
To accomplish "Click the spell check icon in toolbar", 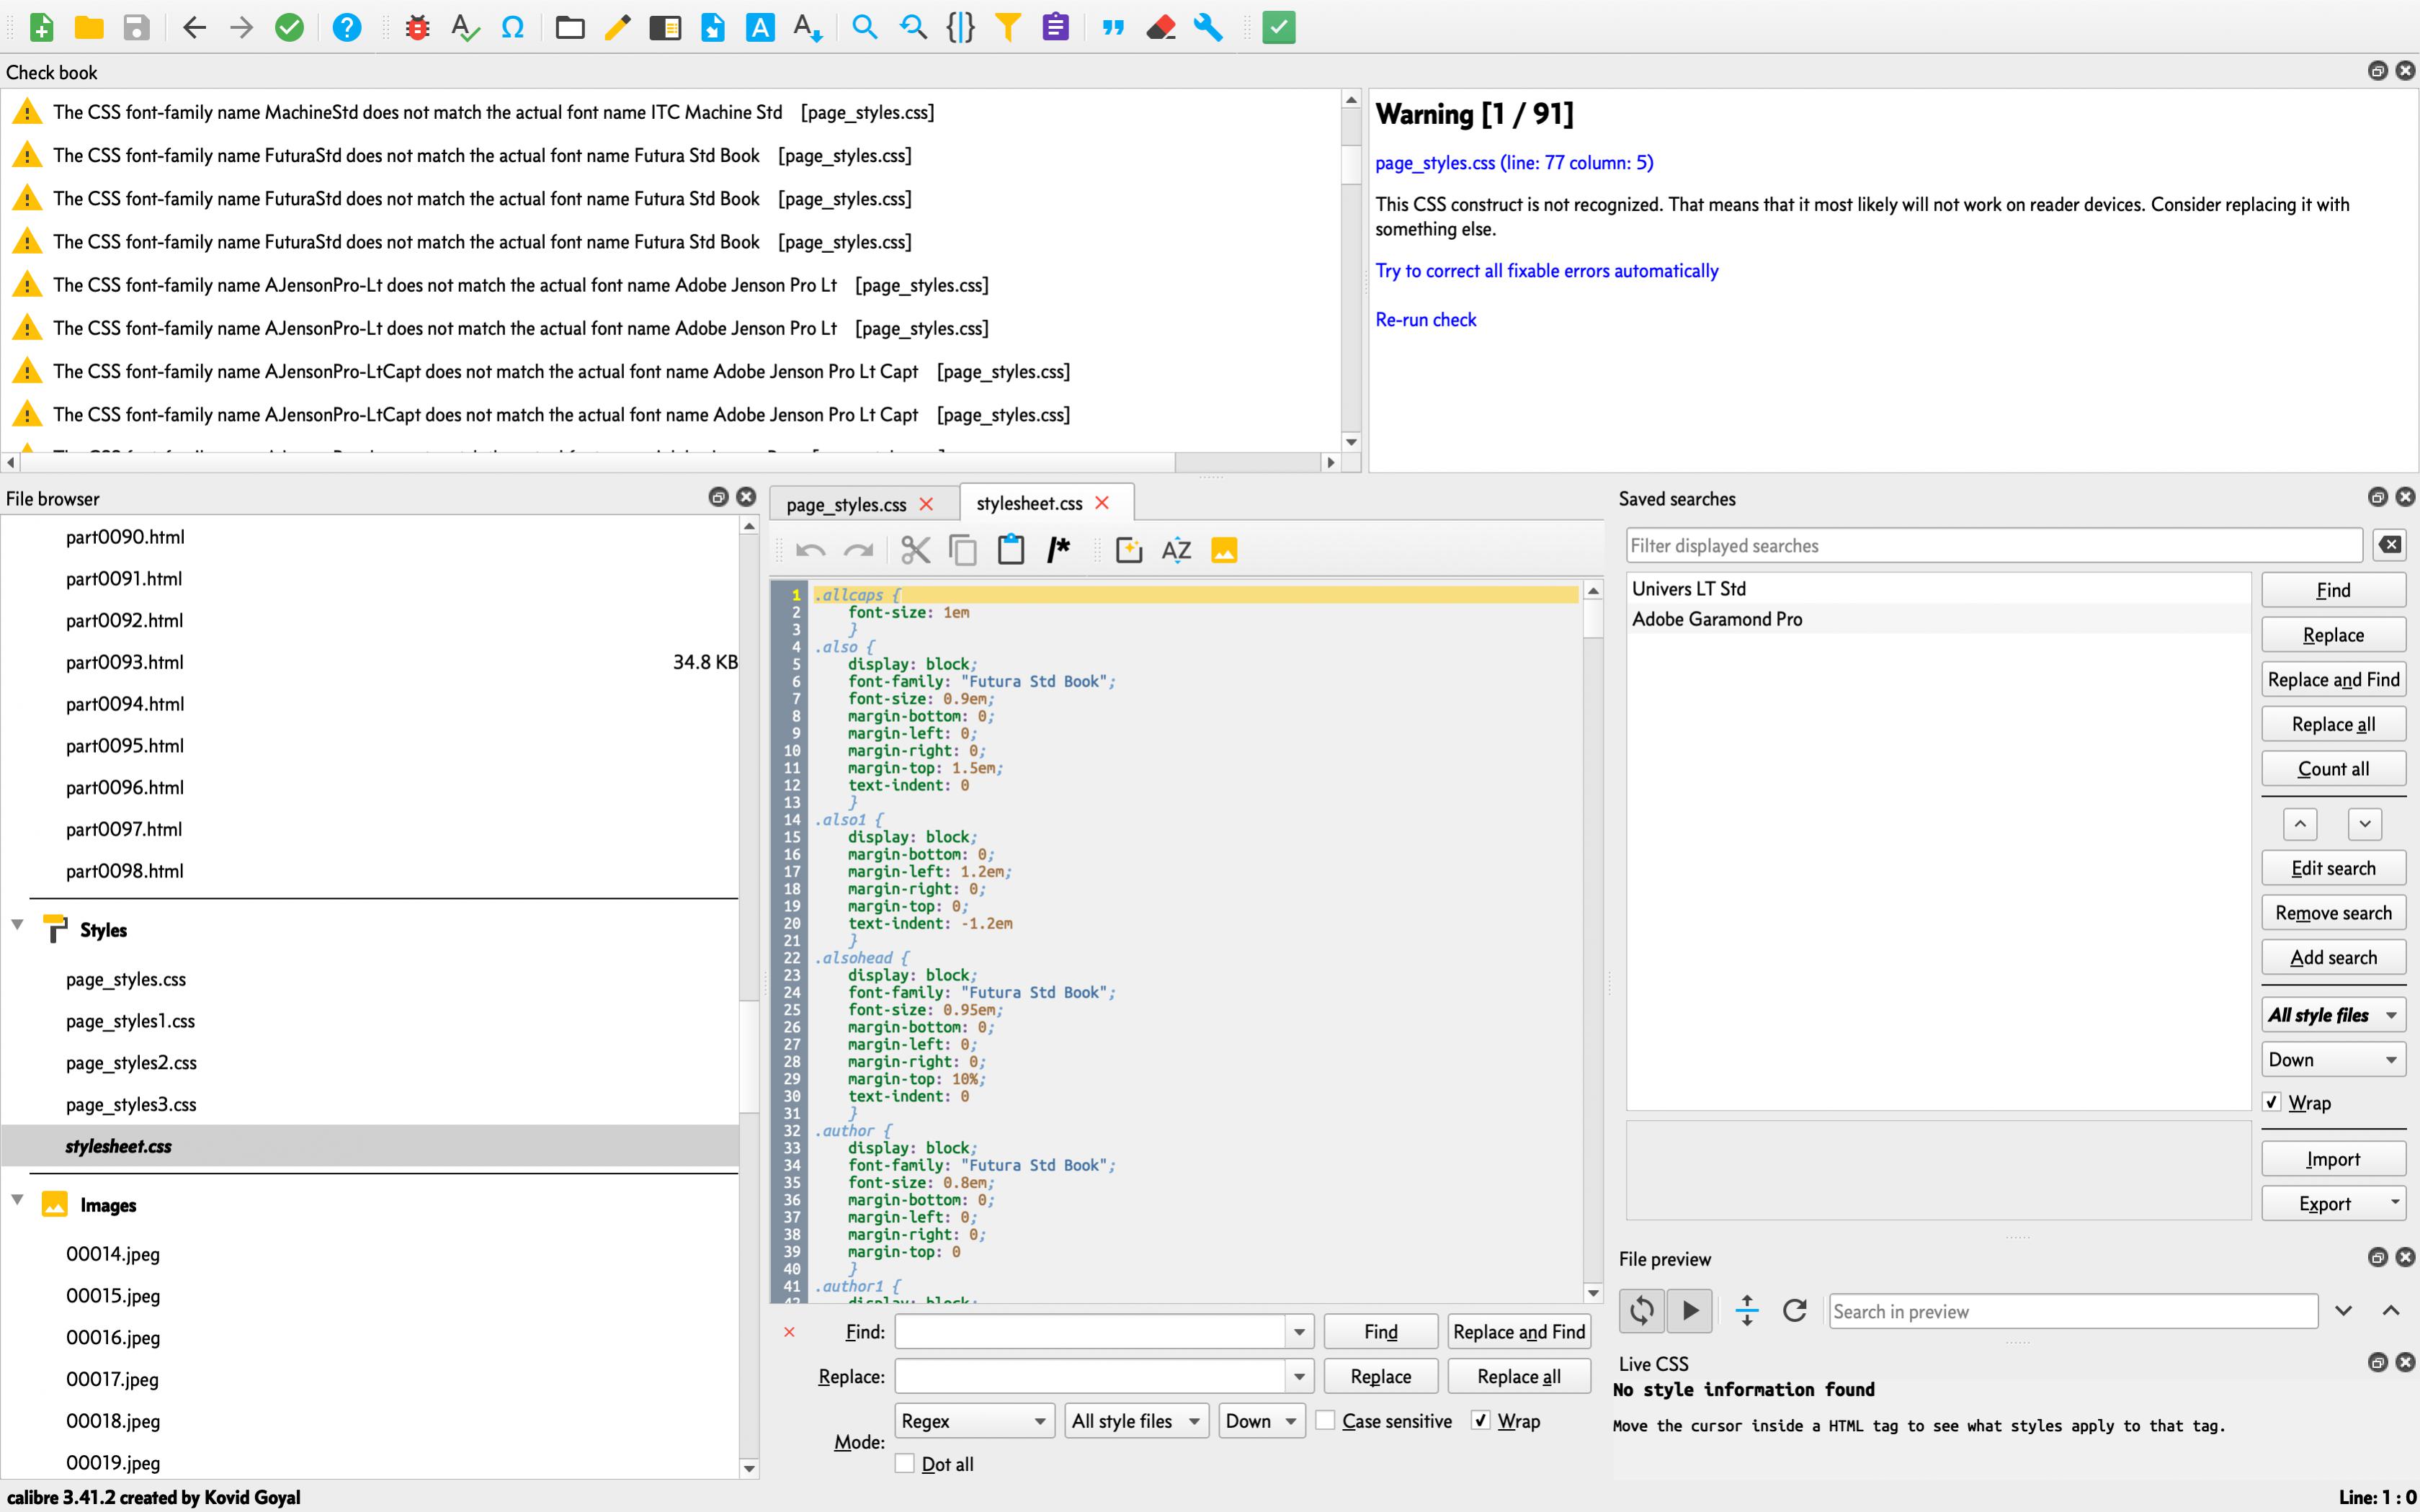I will pos(464,27).
